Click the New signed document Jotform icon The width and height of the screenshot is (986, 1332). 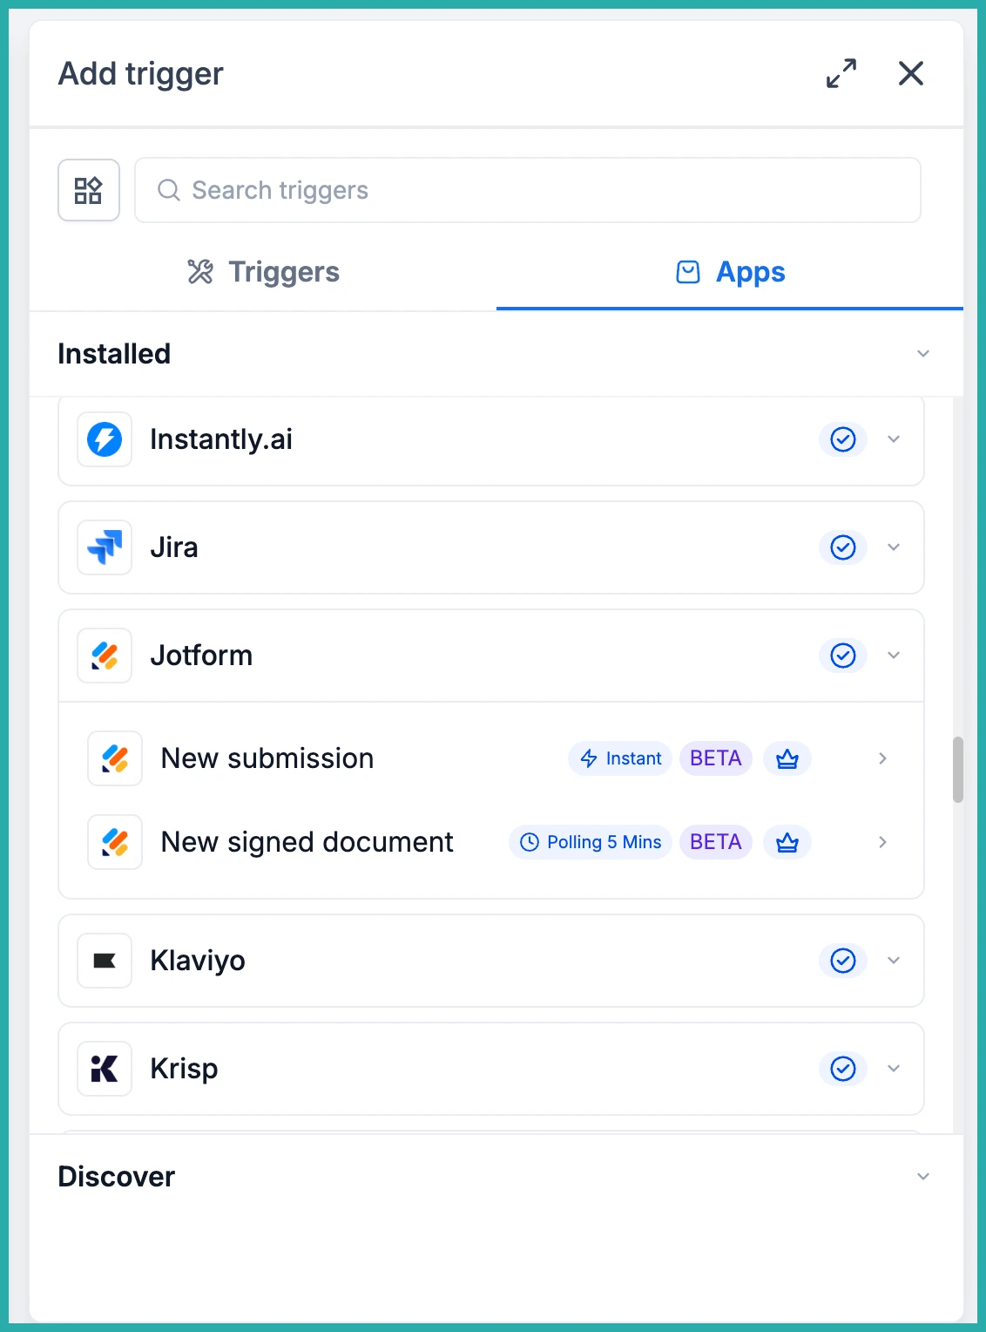click(x=115, y=842)
